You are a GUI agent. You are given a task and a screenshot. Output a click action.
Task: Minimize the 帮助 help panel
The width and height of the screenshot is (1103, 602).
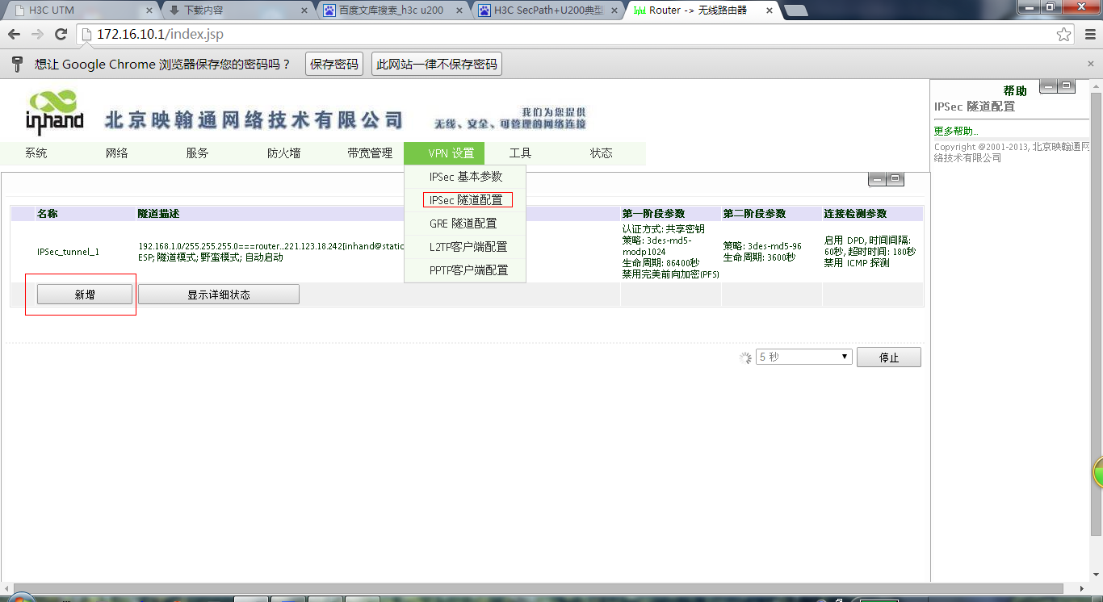(x=1048, y=86)
